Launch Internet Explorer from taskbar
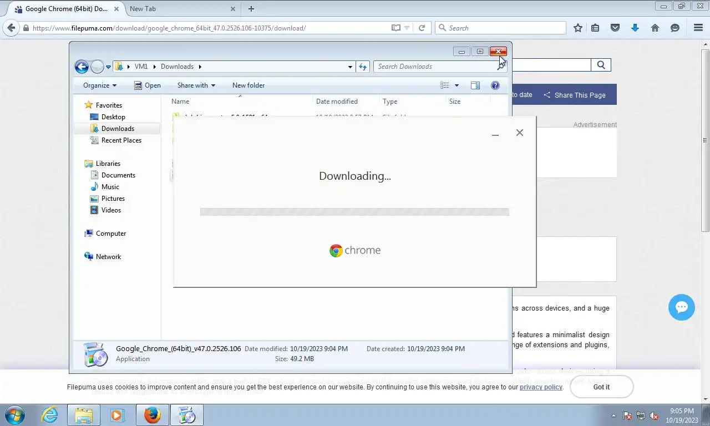 point(49,415)
